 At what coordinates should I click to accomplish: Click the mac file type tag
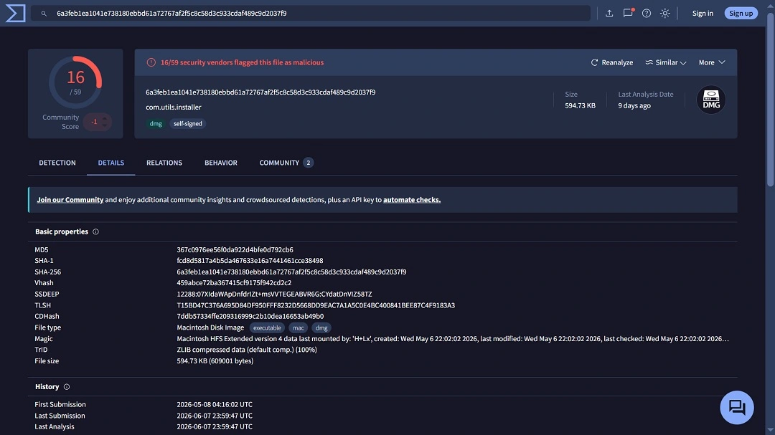point(298,328)
